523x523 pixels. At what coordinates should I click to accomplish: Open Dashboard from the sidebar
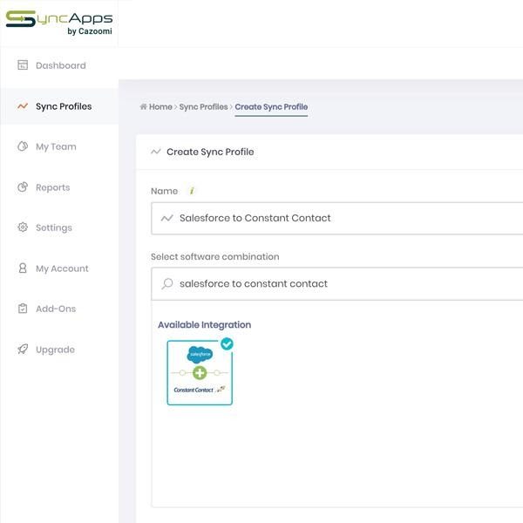[60, 65]
